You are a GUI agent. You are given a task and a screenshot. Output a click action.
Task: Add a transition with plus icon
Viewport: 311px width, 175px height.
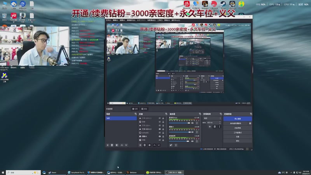[210, 127]
